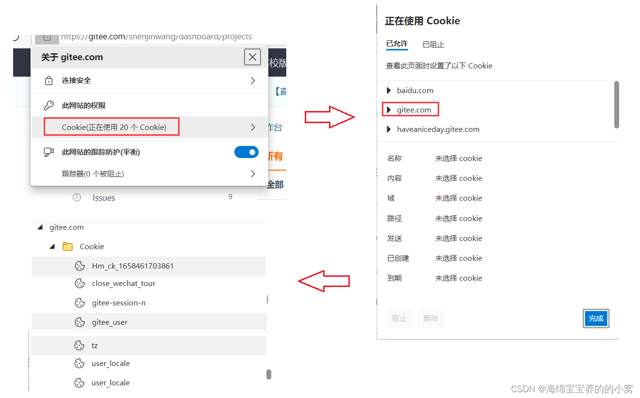Image resolution: width=640 pixels, height=398 pixels.
Task: Expand the 跟踪器(0 个被阻止) entry
Action: click(x=253, y=174)
